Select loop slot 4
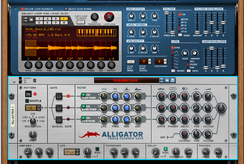 coord(63,19)
